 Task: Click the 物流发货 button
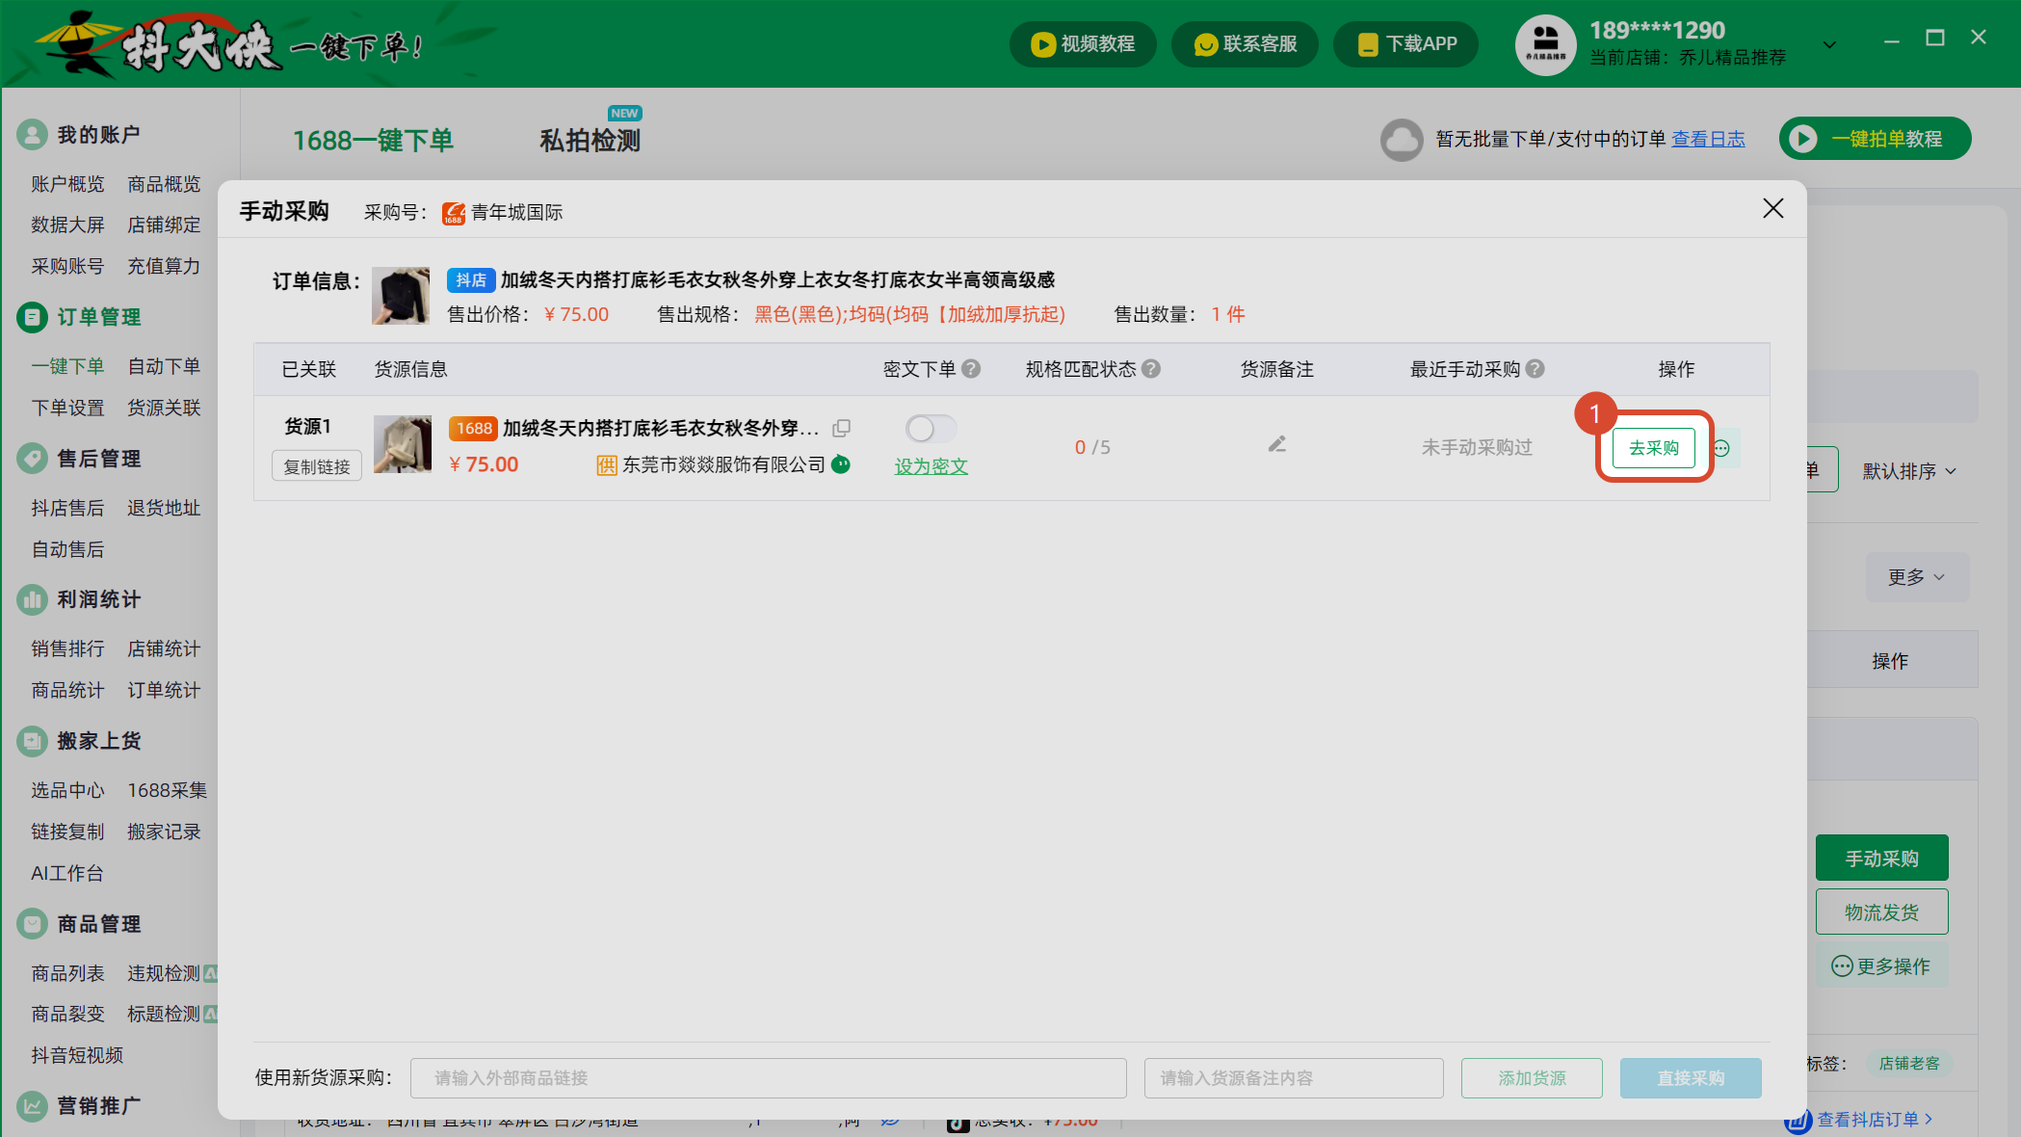pyautogui.click(x=1881, y=912)
